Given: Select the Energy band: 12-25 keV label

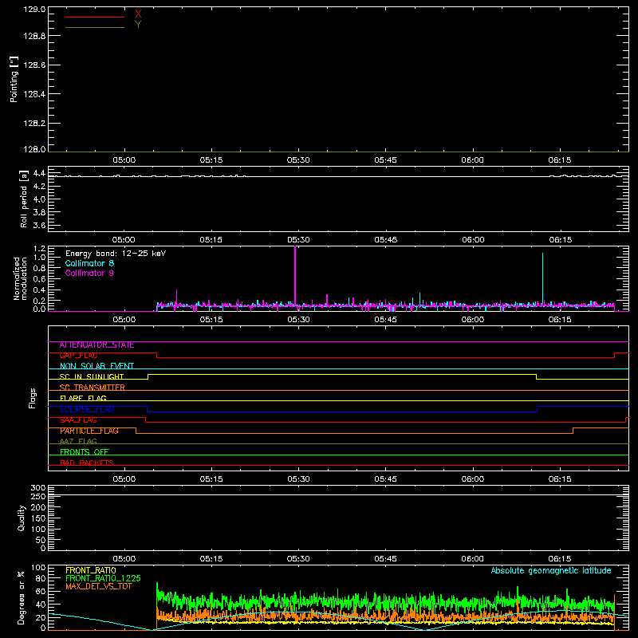Looking at the screenshot, I should click(x=116, y=254).
